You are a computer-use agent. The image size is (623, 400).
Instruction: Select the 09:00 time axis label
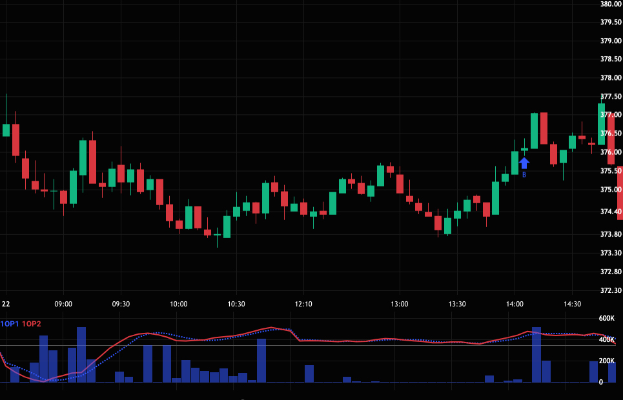pos(63,304)
